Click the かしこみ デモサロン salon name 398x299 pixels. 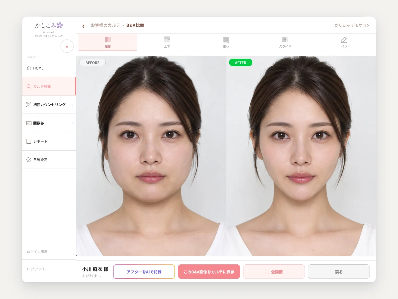pos(352,25)
